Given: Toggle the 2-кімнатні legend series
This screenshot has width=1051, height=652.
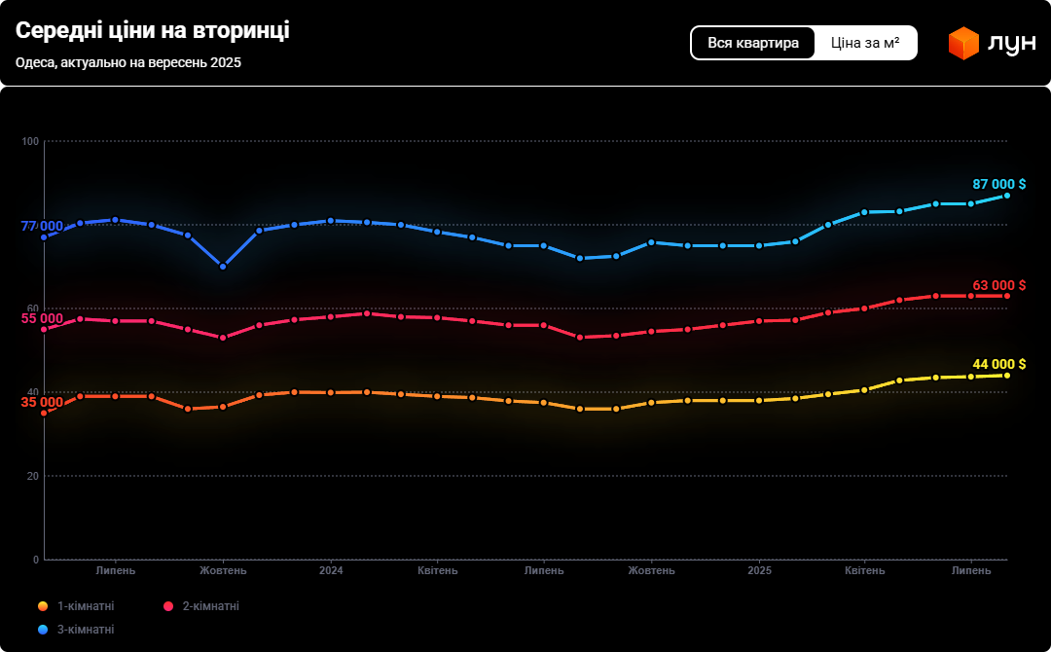Looking at the screenshot, I should [210, 606].
